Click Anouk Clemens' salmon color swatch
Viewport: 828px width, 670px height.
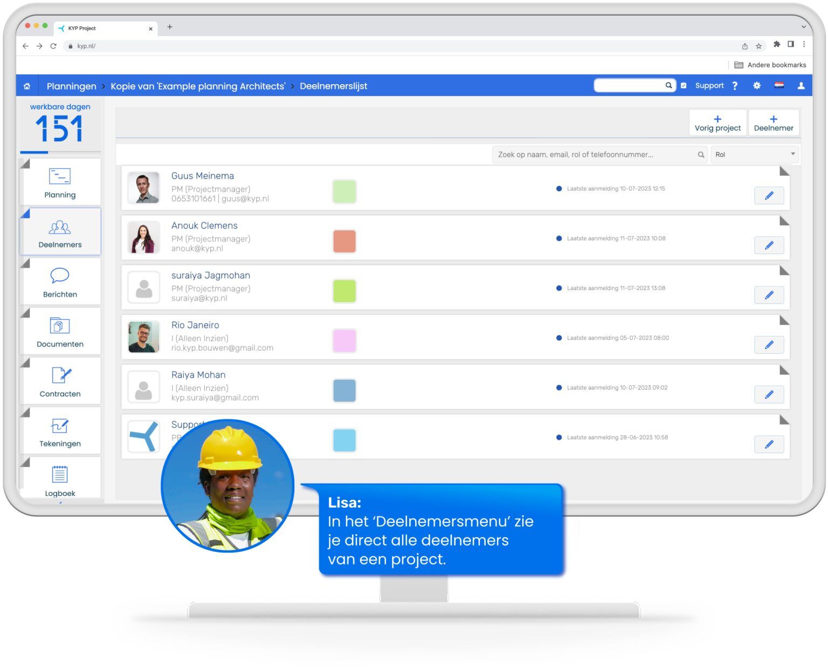point(344,241)
